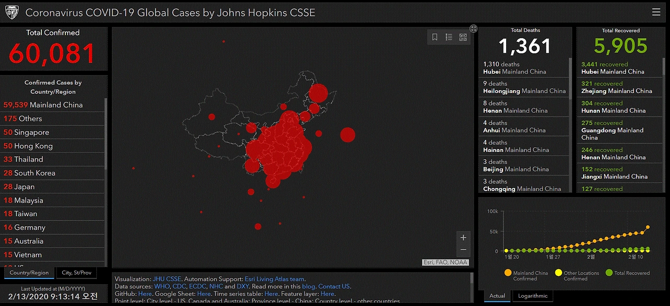This screenshot has height=306, width=670.
Task: Open the Contact US link
Action: coord(334,286)
